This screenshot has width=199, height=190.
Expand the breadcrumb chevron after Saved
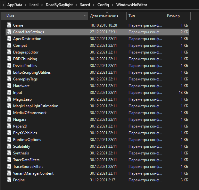[94, 5]
